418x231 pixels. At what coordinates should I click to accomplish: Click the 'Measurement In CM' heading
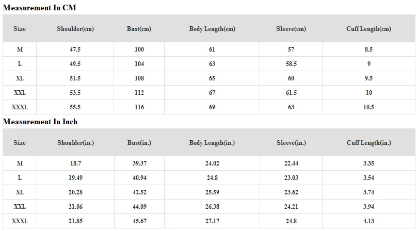tap(40, 8)
